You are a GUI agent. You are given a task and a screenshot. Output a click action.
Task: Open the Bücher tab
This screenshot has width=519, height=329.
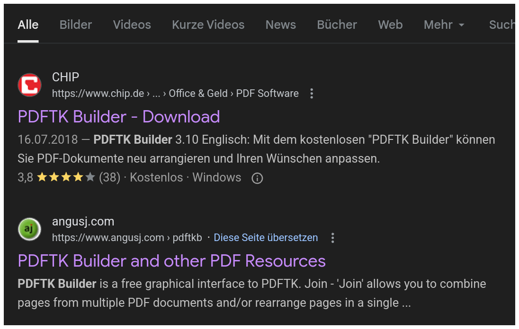[337, 25]
